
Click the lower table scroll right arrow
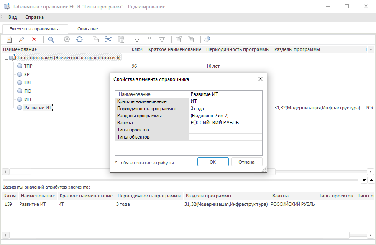pyautogui.click(x=370, y=235)
